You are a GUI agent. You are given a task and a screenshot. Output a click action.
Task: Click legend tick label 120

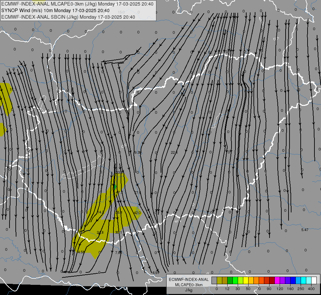(280, 289)
